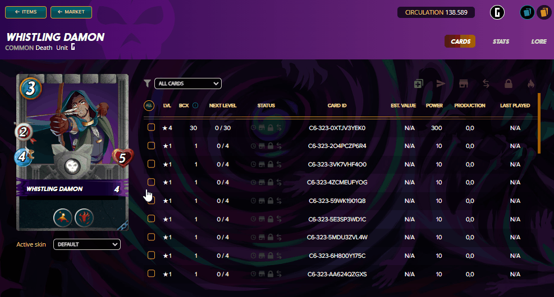Click the send cards arrow icon
This screenshot has width=554, height=297.
coord(441,83)
